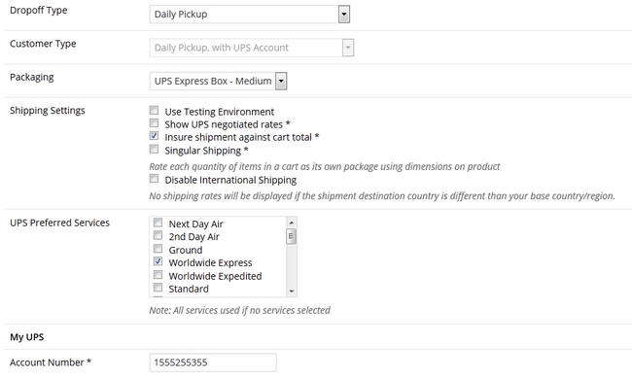Click the UPS Preferred Services label

pos(59,223)
